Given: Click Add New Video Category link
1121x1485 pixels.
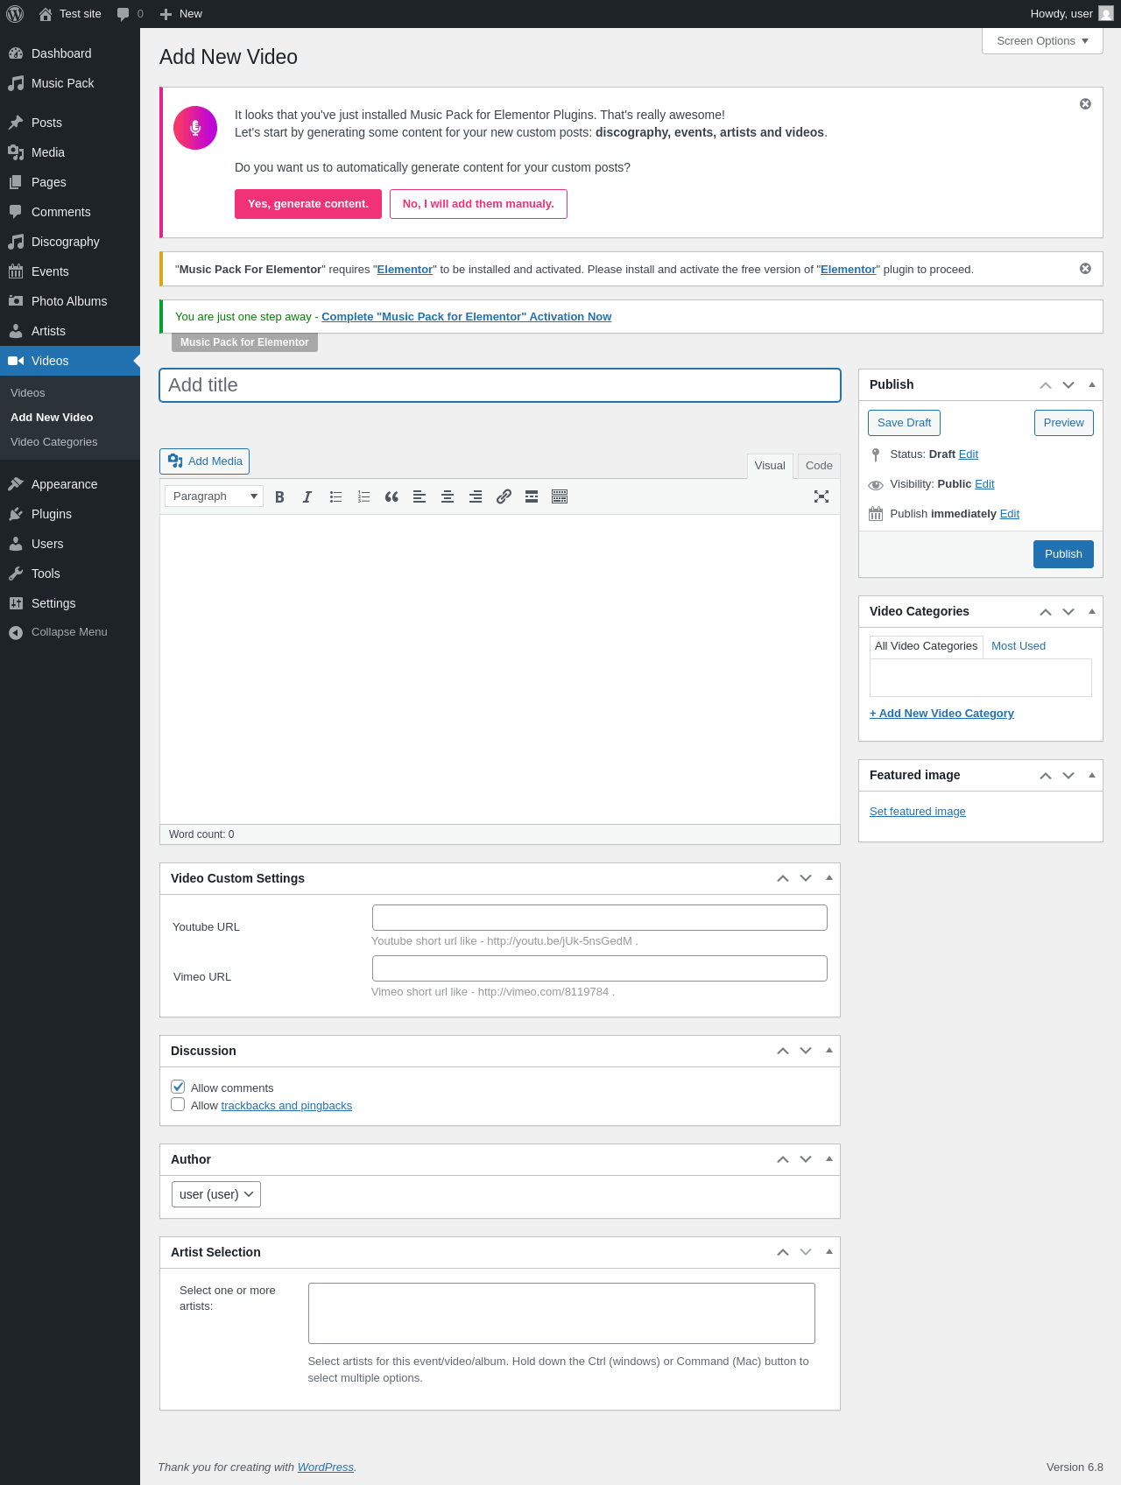Looking at the screenshot, I should [x=941, y=714].
